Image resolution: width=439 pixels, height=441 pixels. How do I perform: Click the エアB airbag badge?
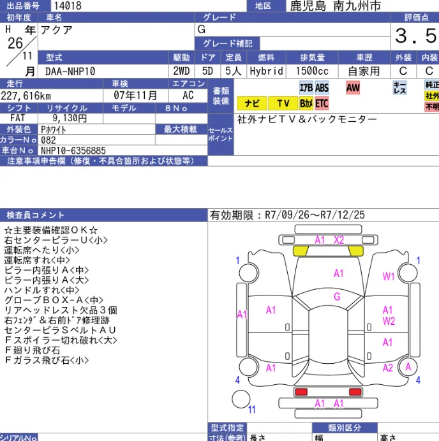click(306, 87)
